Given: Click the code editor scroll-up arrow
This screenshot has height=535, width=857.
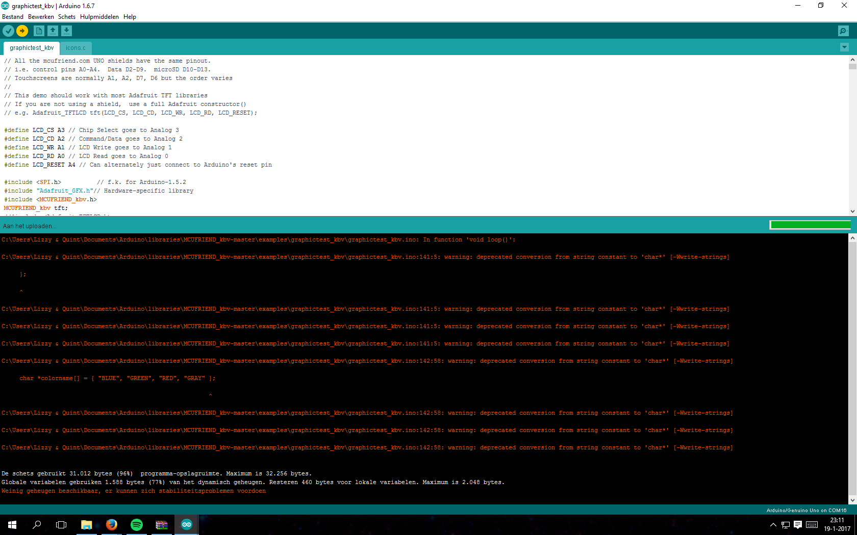Looking at the screenshot, I should tap(852, 60).
